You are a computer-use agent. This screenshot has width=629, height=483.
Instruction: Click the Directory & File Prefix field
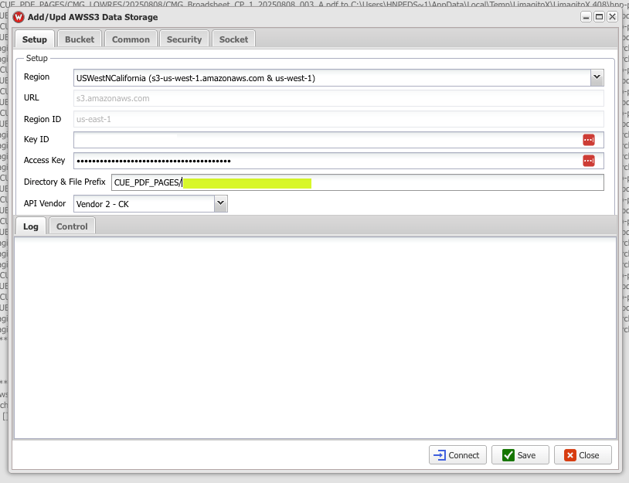[x=358, y=182]
